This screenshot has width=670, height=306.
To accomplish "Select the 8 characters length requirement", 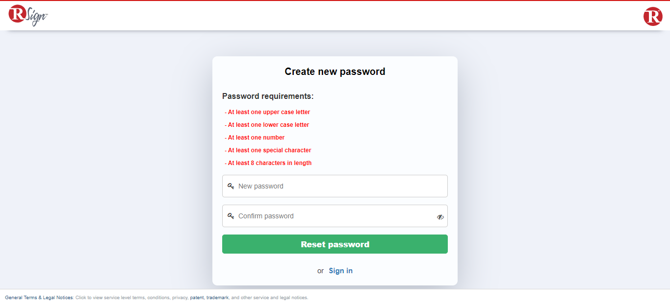I will (x=269, y=163).
